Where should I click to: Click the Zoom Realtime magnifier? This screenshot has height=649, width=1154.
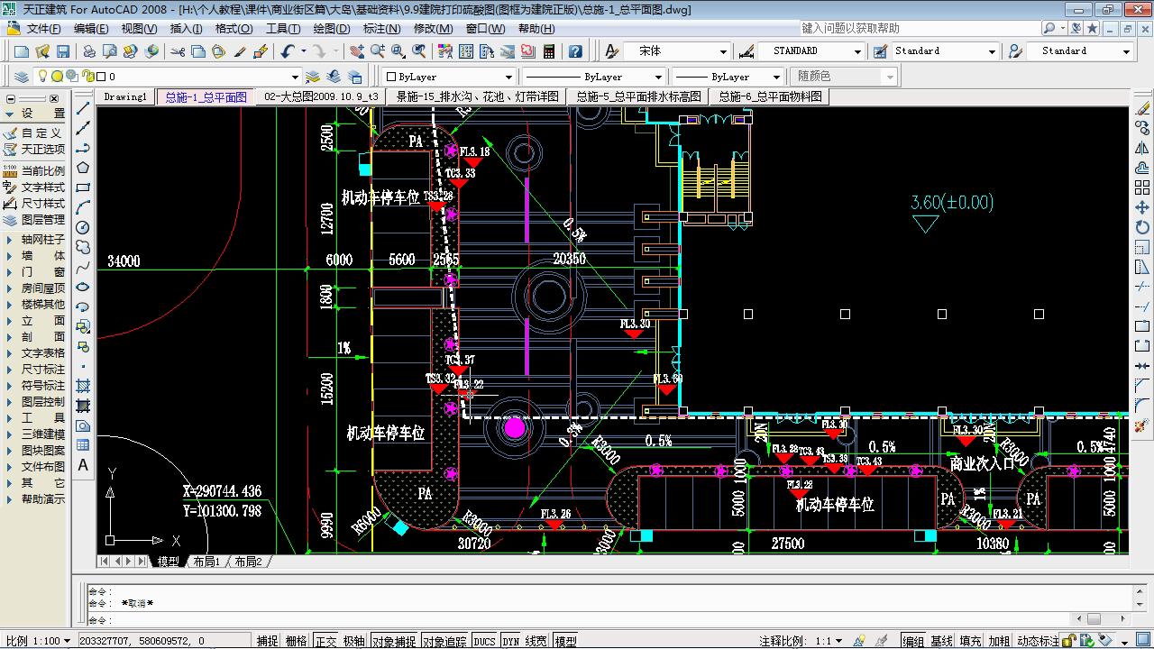pos(377,51)
